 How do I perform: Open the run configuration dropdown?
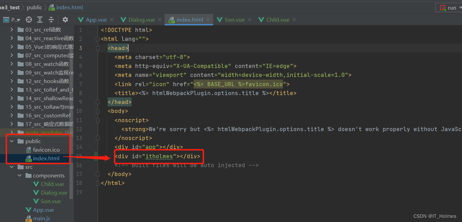pyautogui.click(x=460, y=8)
